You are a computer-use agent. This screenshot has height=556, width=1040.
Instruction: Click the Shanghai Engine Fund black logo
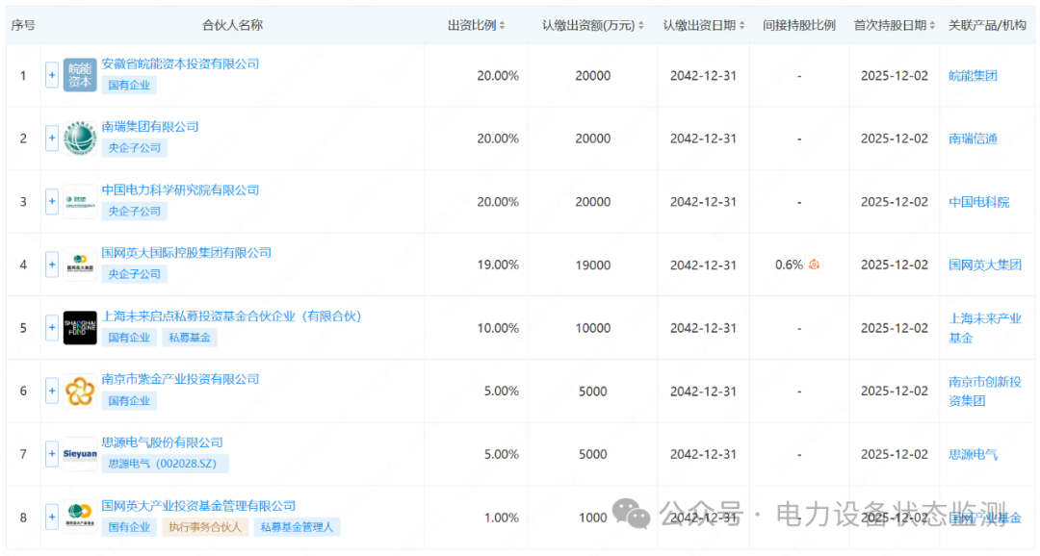[x=80, y=327]
